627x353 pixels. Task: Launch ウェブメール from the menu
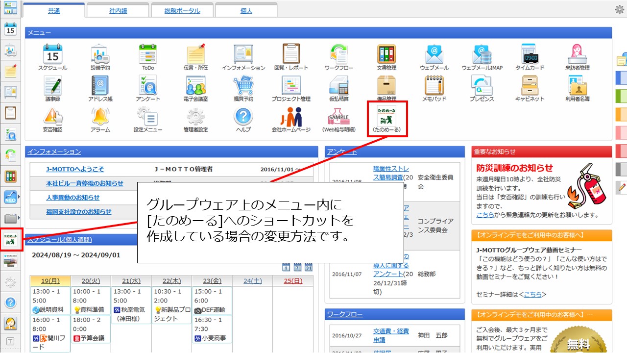pos(434,55)
